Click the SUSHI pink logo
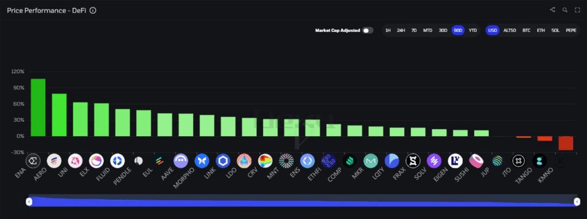 [476, 161]
